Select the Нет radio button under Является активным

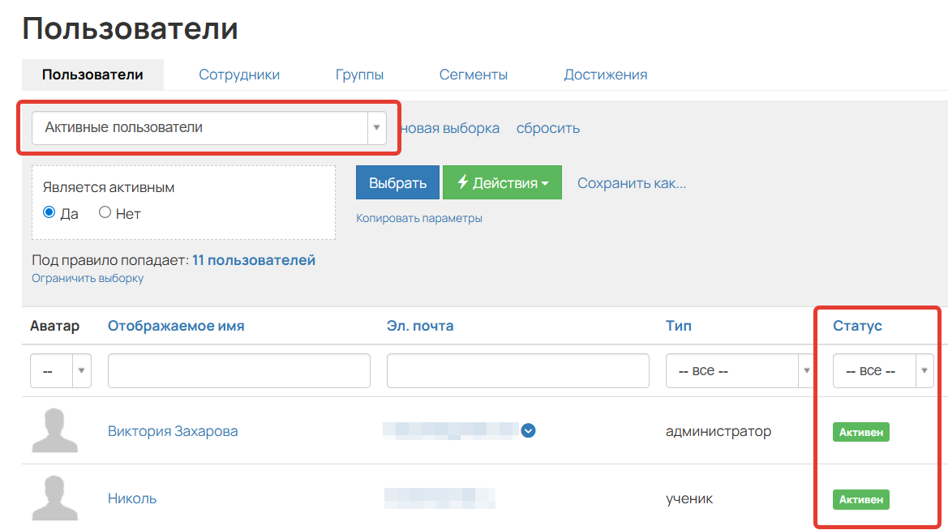pyautogui.click(x=105, y=213)
